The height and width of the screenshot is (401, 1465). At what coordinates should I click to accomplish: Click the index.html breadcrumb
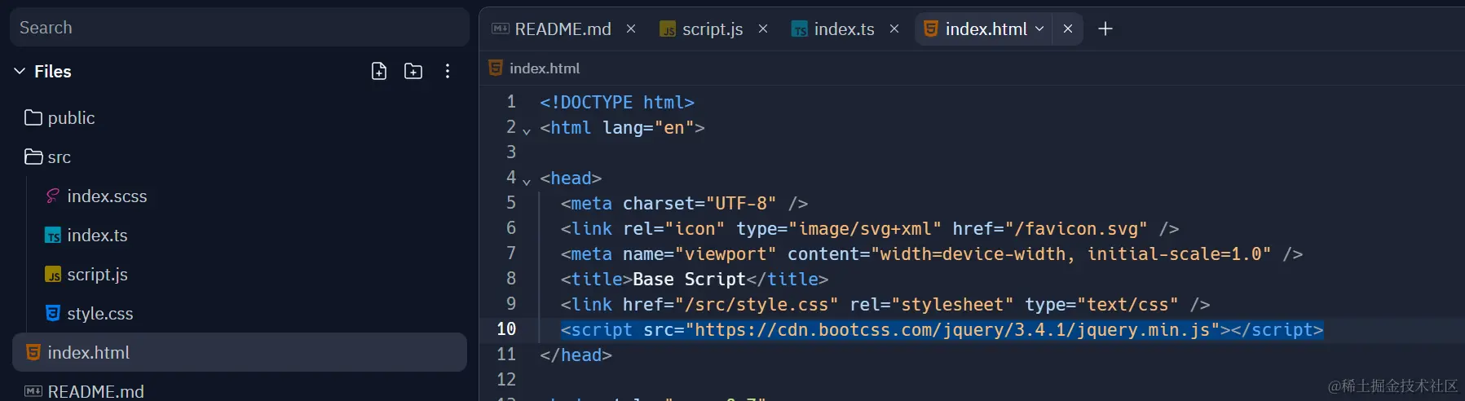point(545,68)
